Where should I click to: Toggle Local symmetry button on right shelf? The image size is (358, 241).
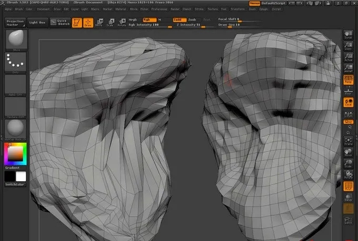pos(348,102)
